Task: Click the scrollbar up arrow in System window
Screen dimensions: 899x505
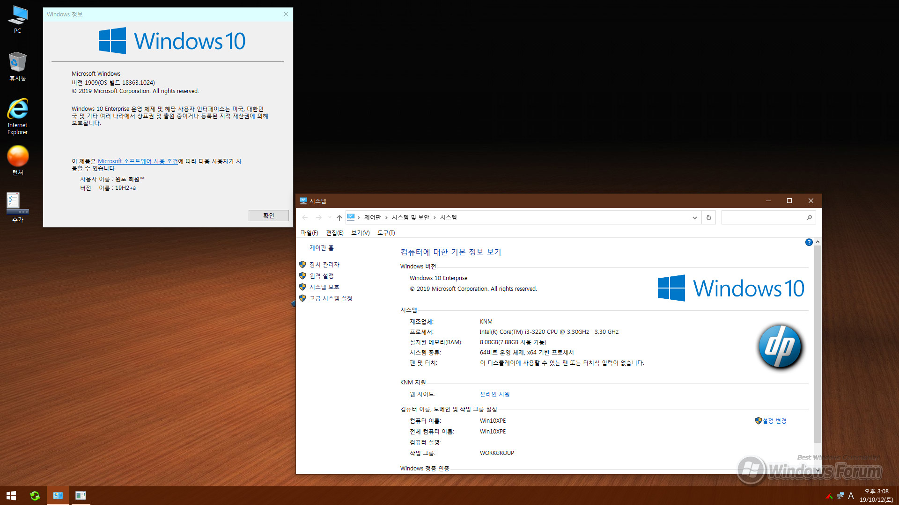Action: 818,242
